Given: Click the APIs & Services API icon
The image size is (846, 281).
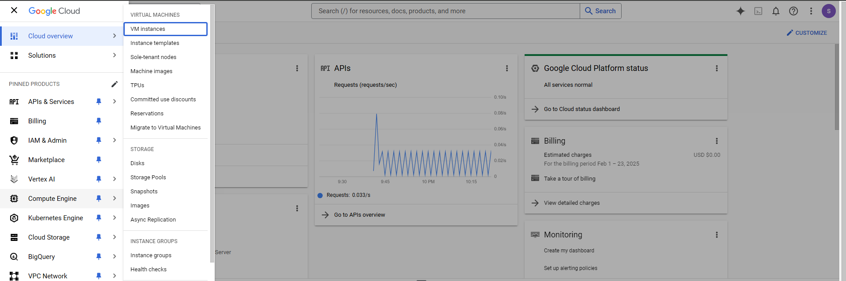Looking at the screenshot, I should pyautogui.click(x=14, y=102).
